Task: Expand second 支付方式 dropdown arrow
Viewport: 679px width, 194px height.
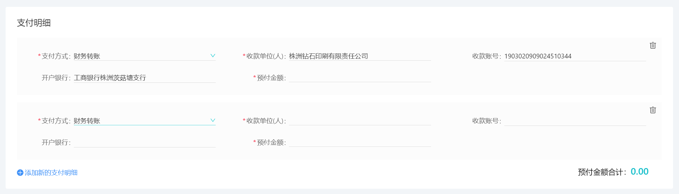Action: [213, 120]
